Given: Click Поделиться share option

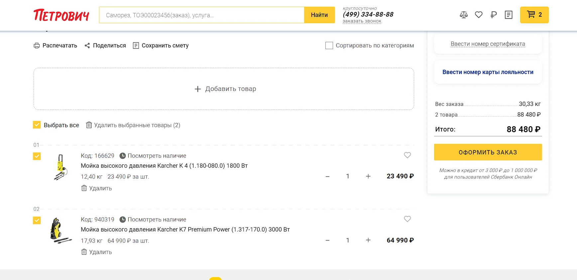Looking at the screenshot, I should pyautogui.click(x=105, y=46).
